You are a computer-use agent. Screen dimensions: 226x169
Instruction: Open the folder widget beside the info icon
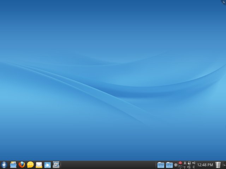point(169,165)
